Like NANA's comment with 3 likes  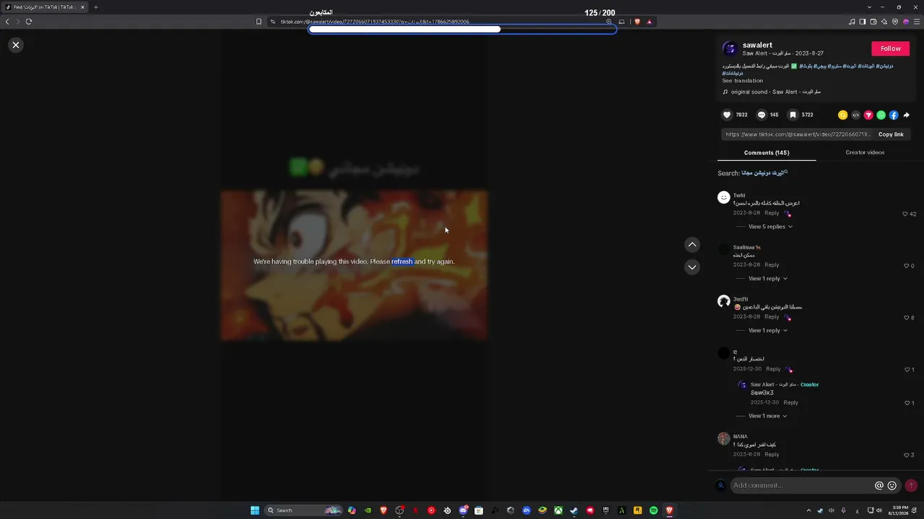[907, 455]
